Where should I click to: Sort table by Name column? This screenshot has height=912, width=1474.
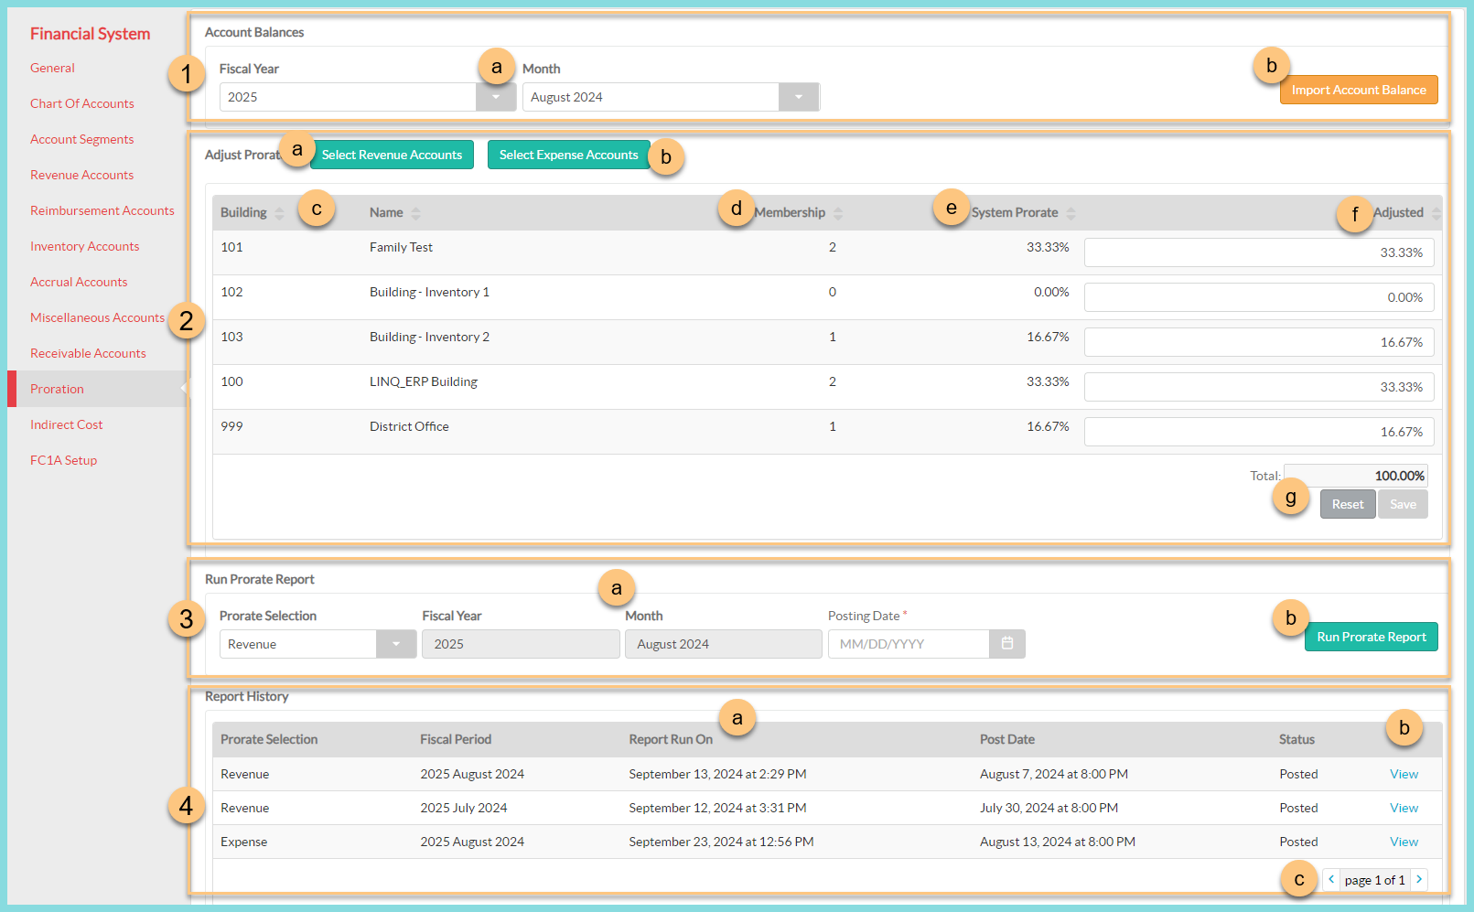[x=415, y=213]
